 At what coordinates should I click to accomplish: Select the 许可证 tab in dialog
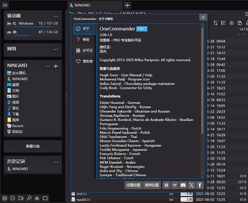point(85,50)
